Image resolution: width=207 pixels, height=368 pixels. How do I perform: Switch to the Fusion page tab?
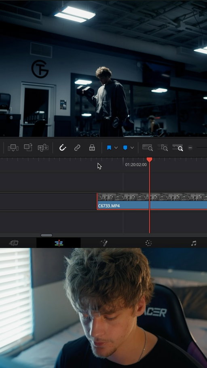point(104,243)
